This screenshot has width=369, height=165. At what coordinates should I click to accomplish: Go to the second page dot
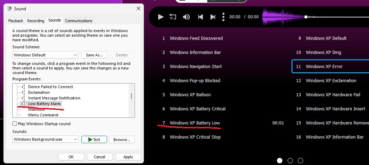point(290,160)
